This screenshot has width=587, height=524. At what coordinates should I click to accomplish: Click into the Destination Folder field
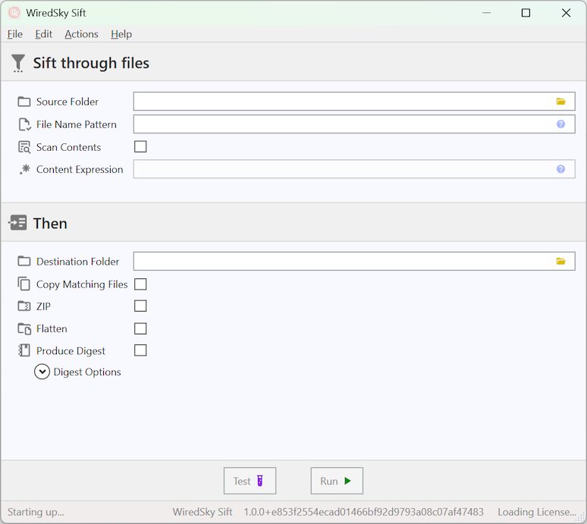click(354, 262)
